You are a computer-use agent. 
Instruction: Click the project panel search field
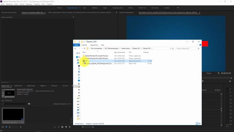pos(14,104)
